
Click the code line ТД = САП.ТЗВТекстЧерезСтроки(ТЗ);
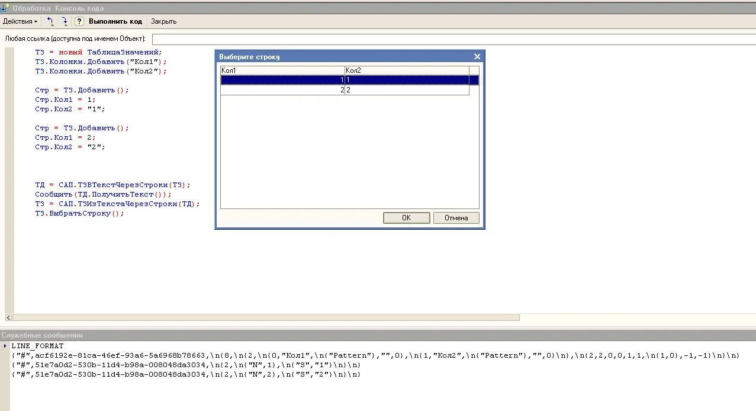pos(113,185)
